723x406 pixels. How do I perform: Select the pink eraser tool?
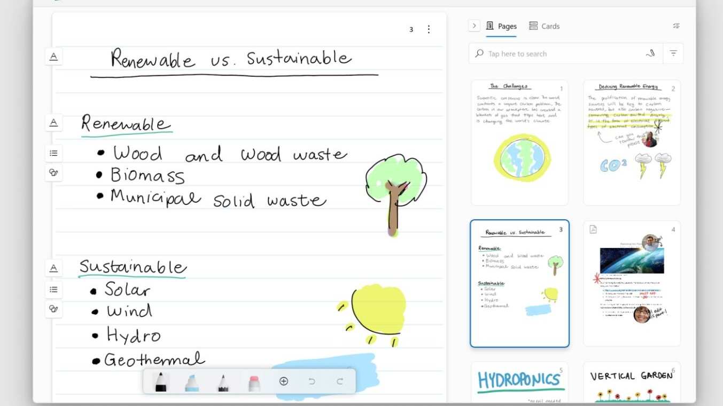(254, 382)
